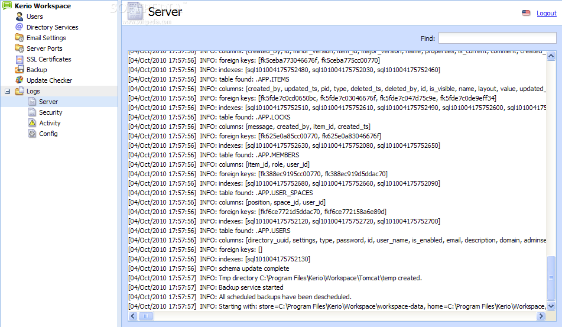
Task: Click the horizontal scroll left arrow
Action: coord(133,316)
